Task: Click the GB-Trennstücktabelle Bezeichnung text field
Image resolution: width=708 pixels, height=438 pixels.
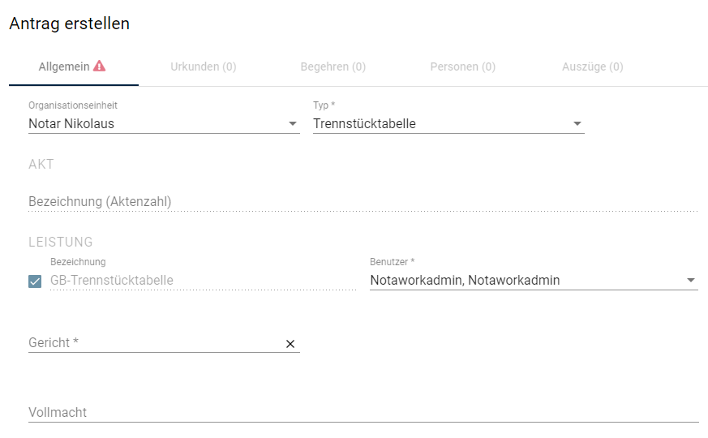Action: pos(204,281)
